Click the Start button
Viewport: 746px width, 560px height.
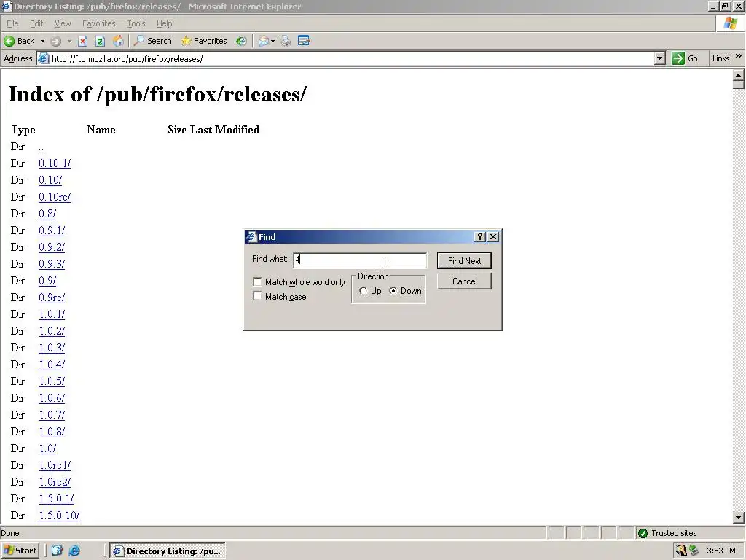coord(20,551)
